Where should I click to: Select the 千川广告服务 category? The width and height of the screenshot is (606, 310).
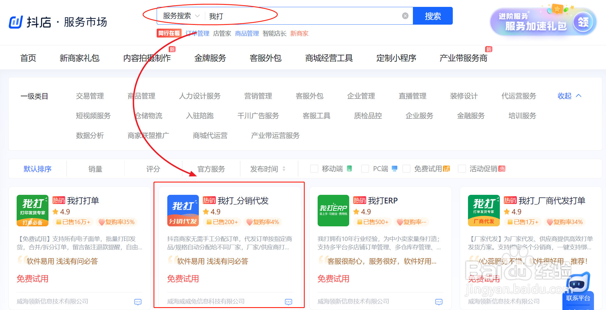tap(258, 116)
